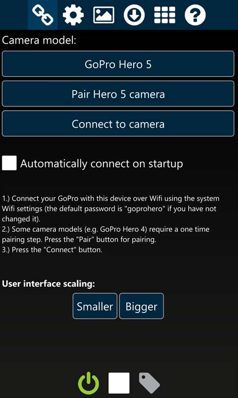This screenshot has width=238, height=398.
Task: Click the 'Automatically connect on startup' label
Action: [x=101, y=164]
